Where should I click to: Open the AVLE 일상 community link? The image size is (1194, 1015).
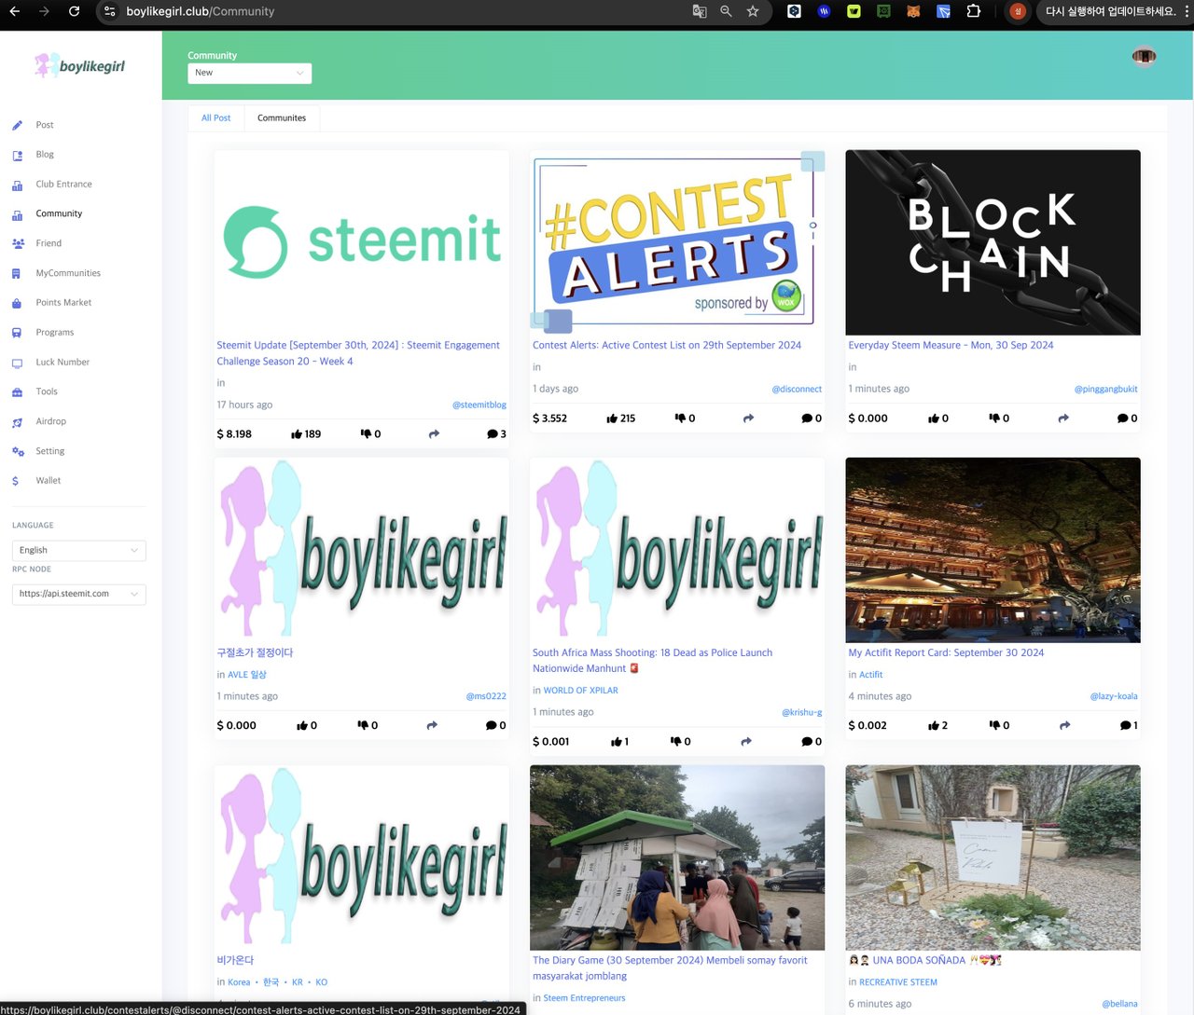coord(247,675)
